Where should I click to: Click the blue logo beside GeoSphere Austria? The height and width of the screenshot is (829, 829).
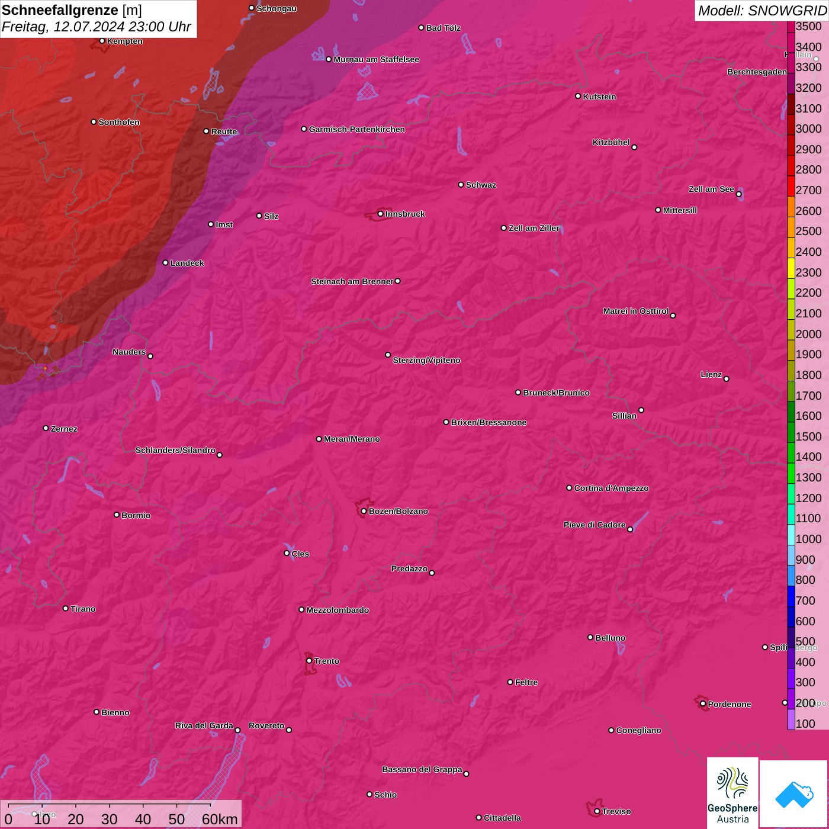[x=794, y=794]
